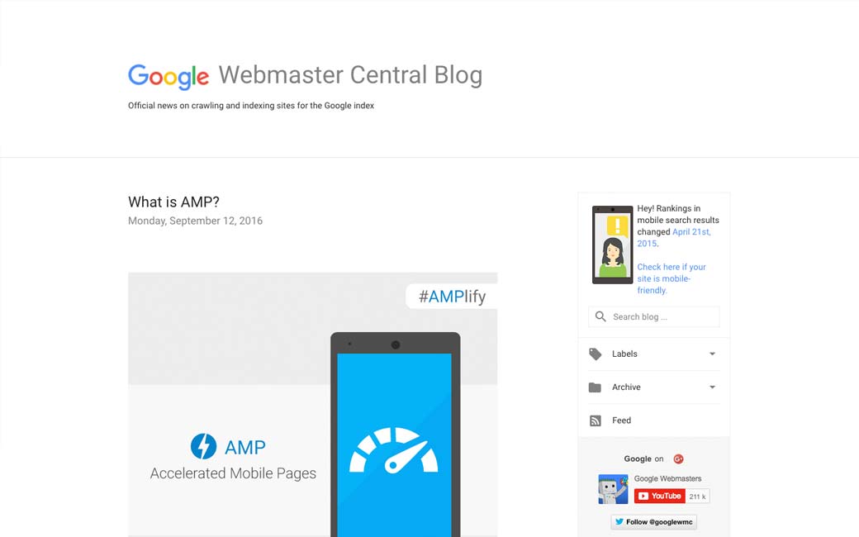Click the mobile phone alert illustration

click(x=613, y=245)
